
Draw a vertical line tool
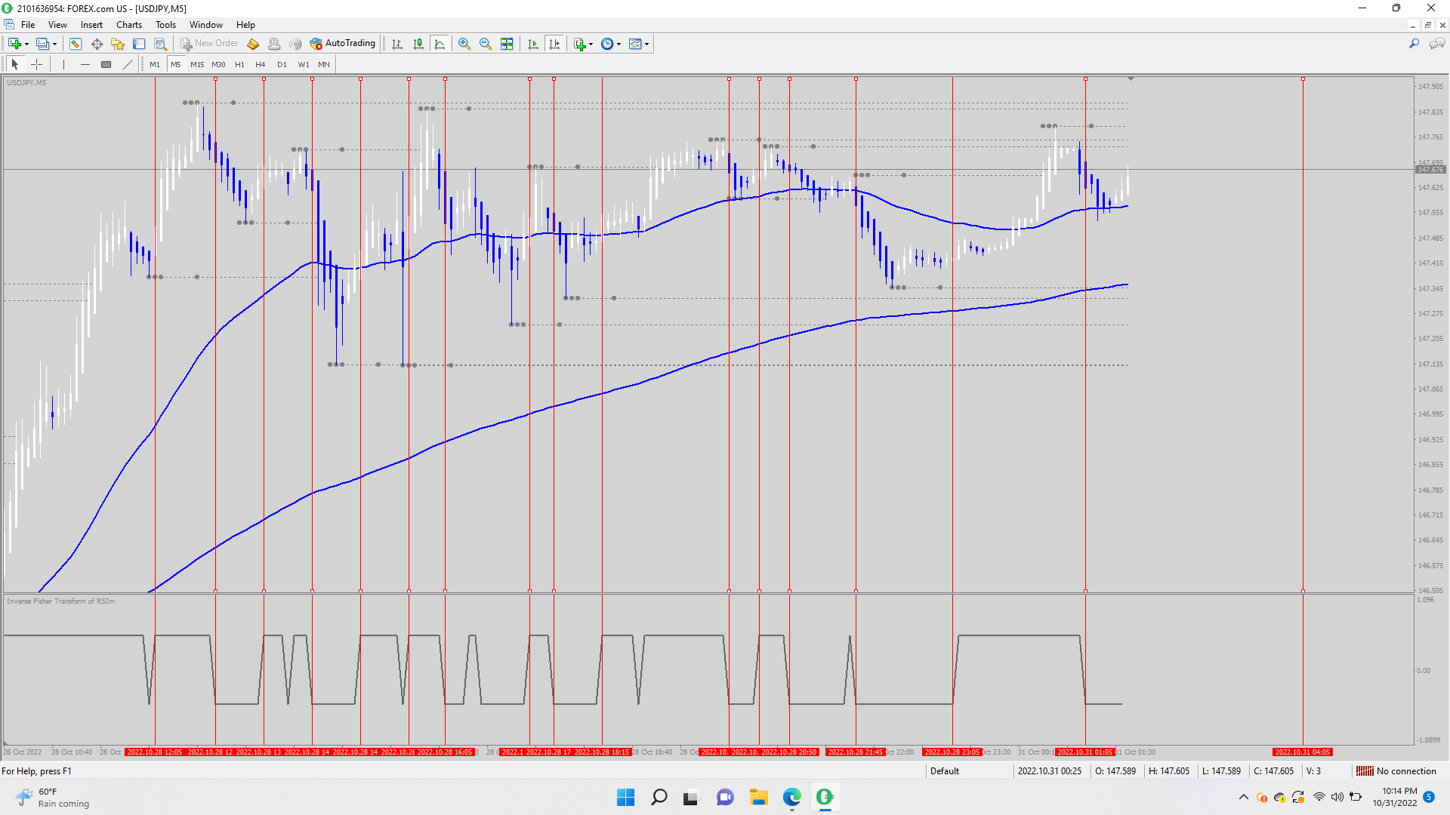tap(64, 64)
